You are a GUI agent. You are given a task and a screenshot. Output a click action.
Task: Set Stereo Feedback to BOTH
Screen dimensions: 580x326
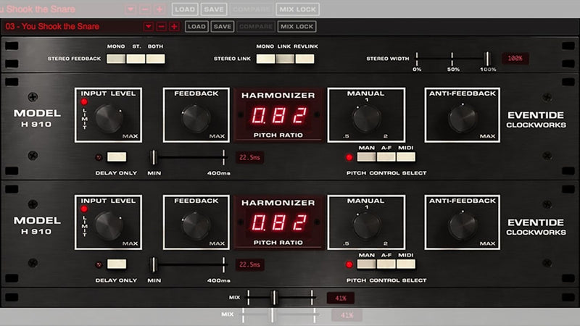click(156, 59)
